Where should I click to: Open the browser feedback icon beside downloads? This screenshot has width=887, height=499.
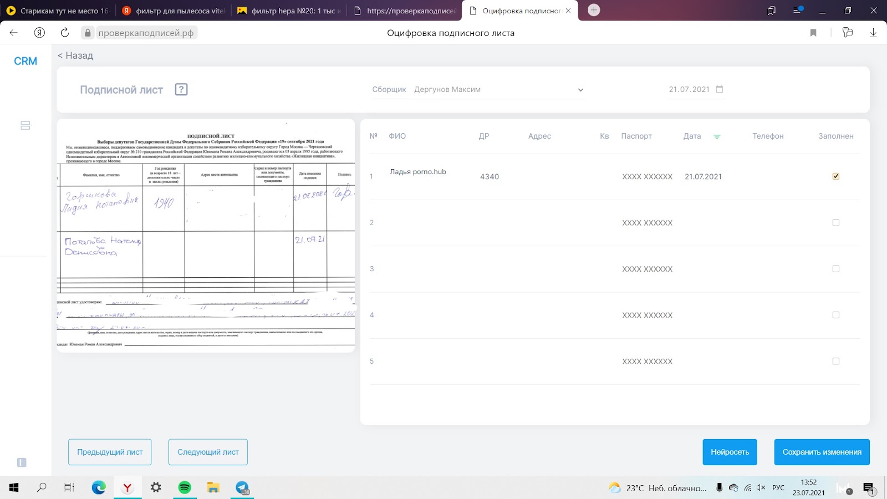click(x=847, y=33)
